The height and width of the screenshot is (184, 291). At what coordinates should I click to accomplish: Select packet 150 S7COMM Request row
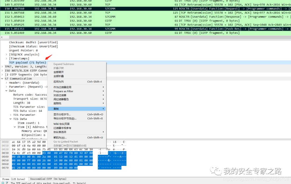click(145, 9)
